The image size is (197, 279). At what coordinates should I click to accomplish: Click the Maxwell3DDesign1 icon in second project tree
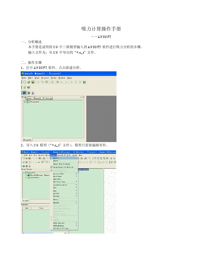pos(29,175)
